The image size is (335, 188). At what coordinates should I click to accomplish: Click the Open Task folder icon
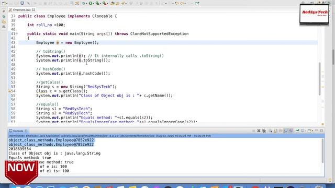click(117, 4)
